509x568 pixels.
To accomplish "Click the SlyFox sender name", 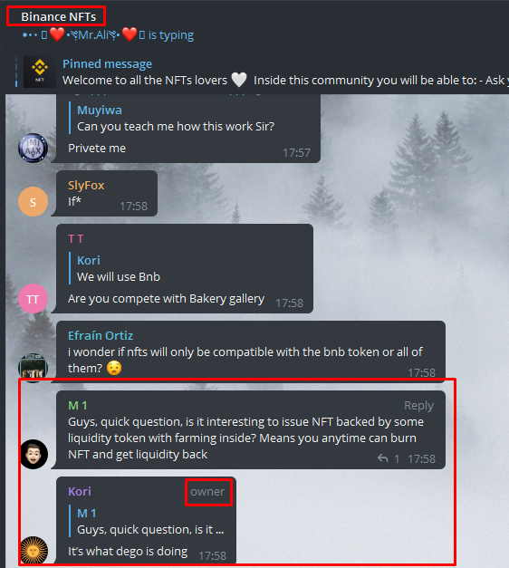I will coord(86,185).
